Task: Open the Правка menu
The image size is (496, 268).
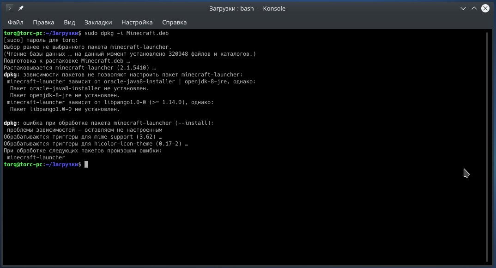Action: (43, 23)
